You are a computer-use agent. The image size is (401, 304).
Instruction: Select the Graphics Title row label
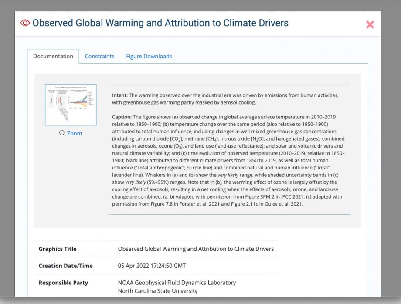click(x=58, y=249)
